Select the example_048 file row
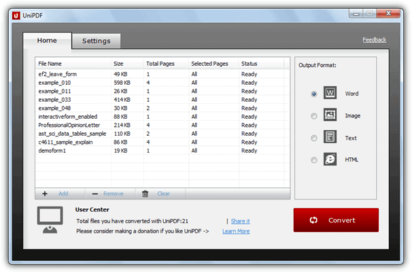The width and height of the screenshot is (412, 272). pyautogui.click(x=162, y=109)
